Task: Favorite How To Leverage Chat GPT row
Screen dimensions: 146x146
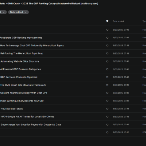Action: coord(107,46)
